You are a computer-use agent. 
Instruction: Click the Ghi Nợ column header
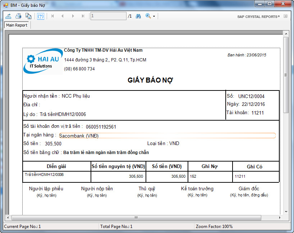pos(210,166)
